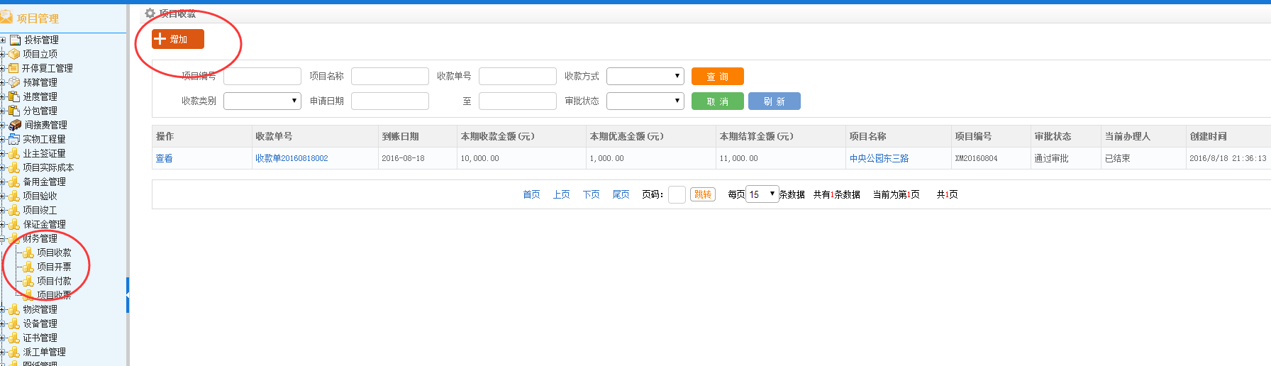Click the 开停复工管理 icon in sidebar
The height and width of the screenshot is (366, 1271).
tap(13, 68)
